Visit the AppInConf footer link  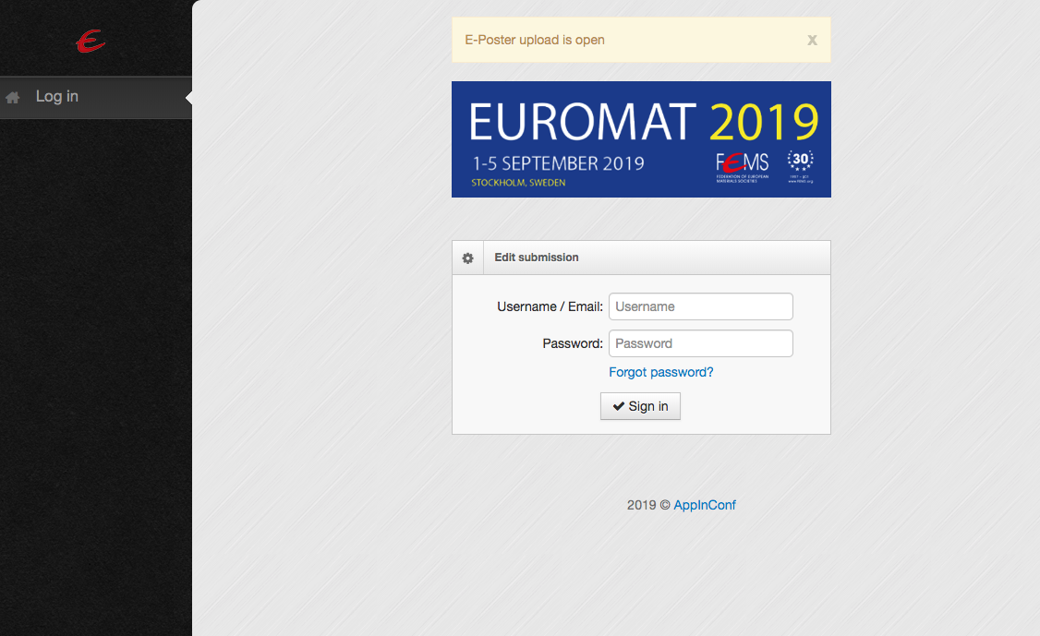pos(705,505)
